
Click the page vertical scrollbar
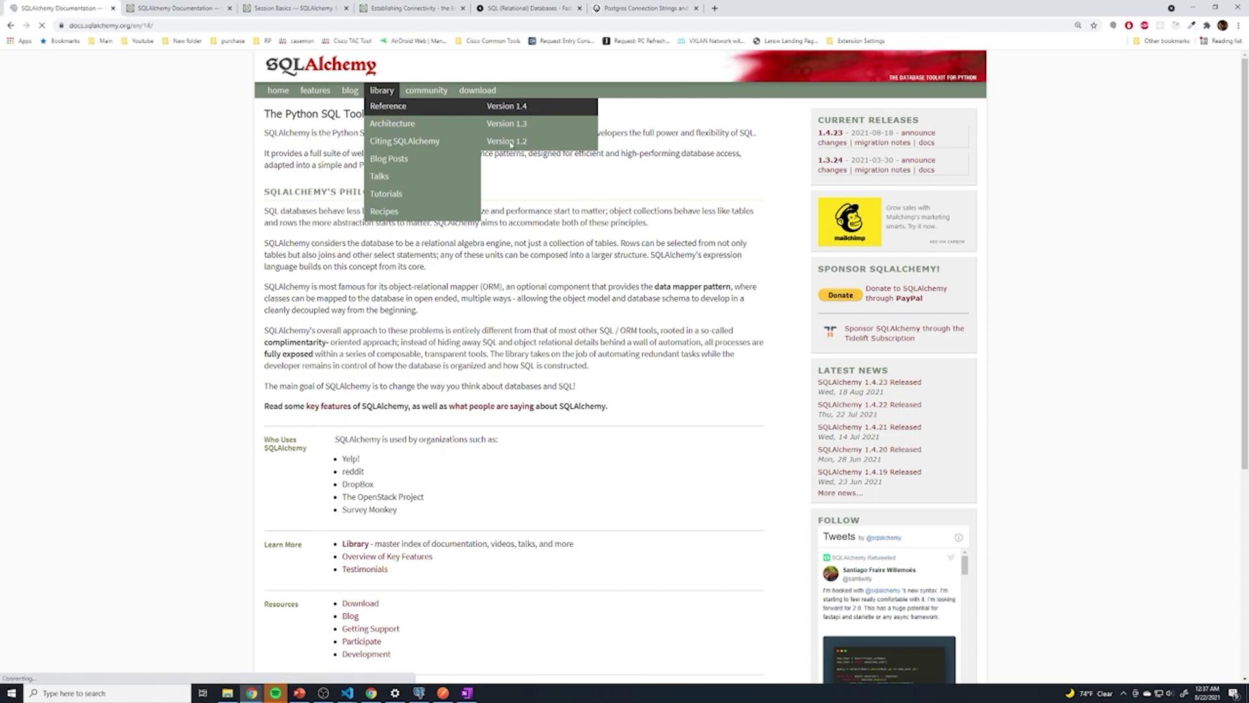point(1244,260)
